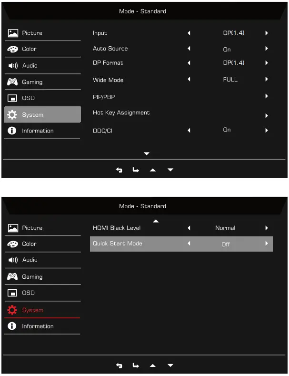This screenshot has width=289, height=376.
Task: Change DP Format with its left arrow
Action: click(x=189, y=63)
